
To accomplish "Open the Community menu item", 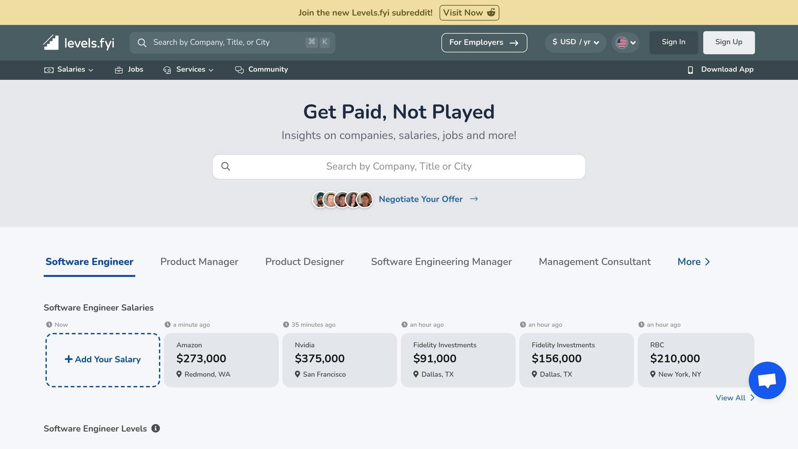I will coord(261,70).
